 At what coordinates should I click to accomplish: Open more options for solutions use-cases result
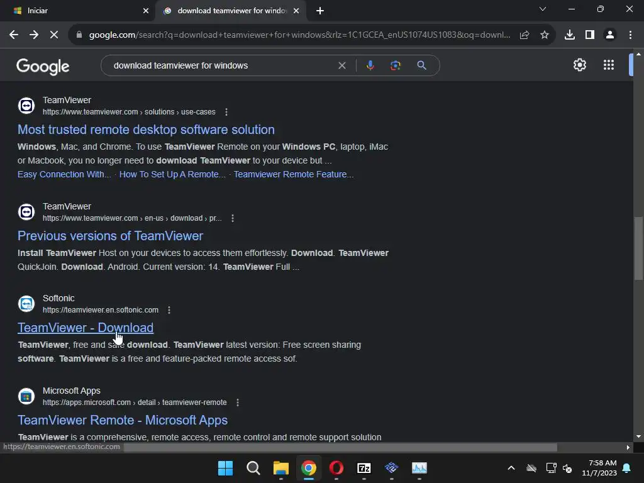(x=226, y=112)
